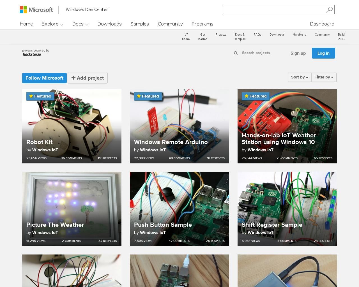359x287 pixels.
Task: Click the partially visible project thumbnail with wires
Action: (x=72, y=271)
